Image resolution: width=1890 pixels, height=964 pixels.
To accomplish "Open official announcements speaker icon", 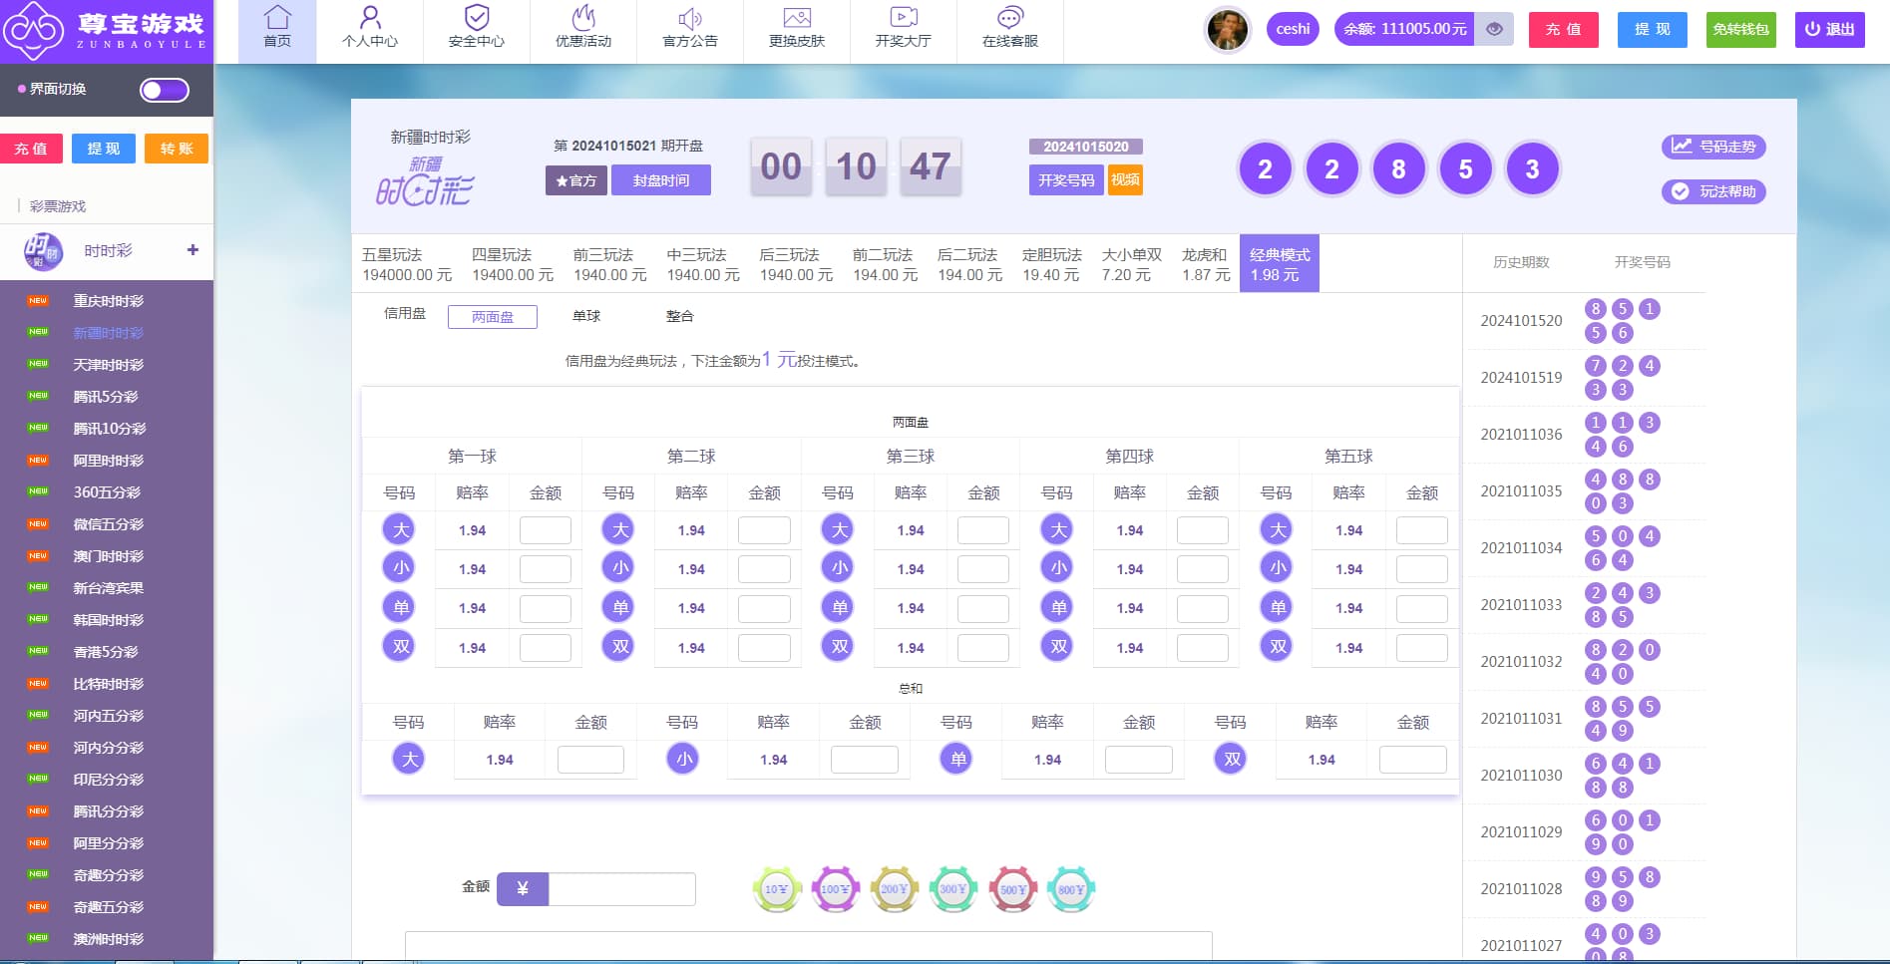I will coord(690,18).
